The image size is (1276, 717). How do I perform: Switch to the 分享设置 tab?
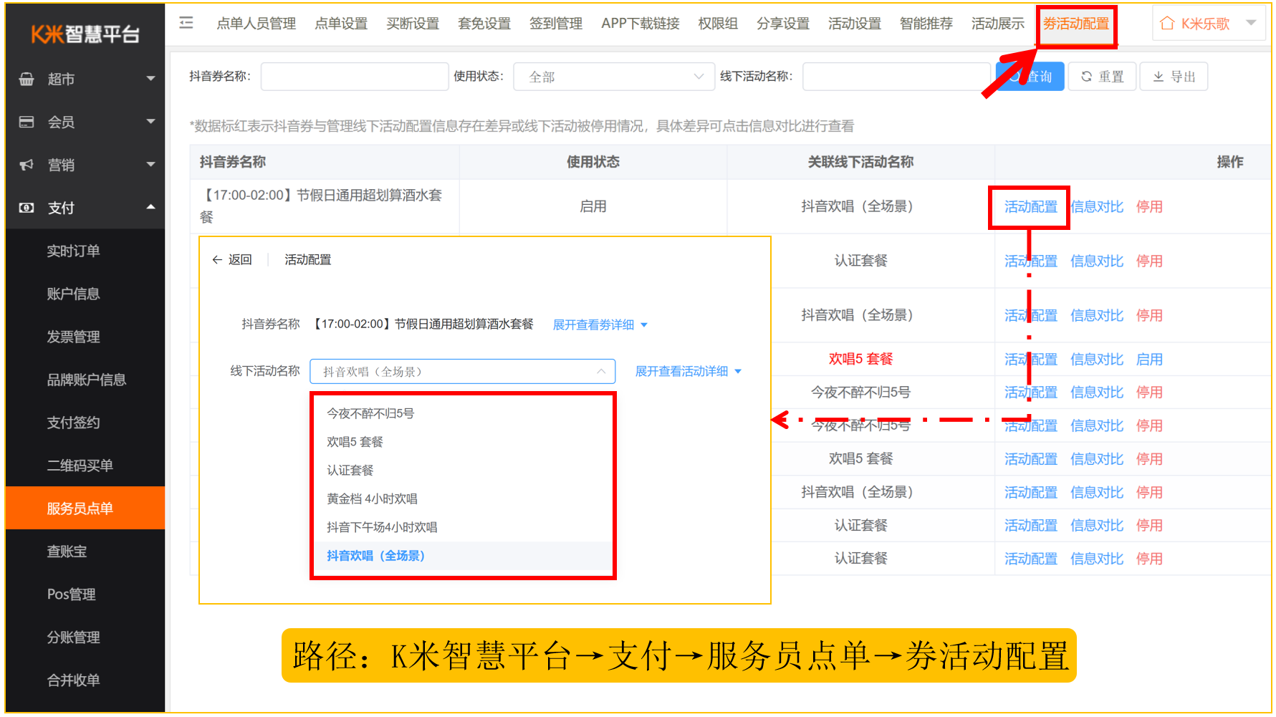pos(783,24)
